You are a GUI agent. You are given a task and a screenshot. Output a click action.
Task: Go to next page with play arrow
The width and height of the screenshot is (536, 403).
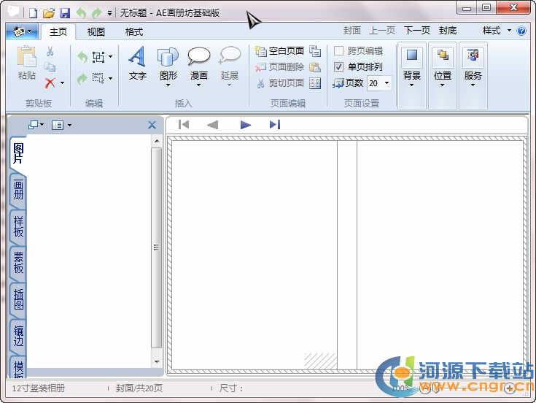[246, 125]
